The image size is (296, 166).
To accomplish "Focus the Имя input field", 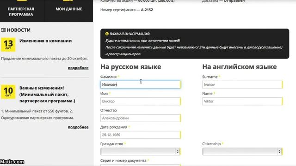I will pos(141,101).
